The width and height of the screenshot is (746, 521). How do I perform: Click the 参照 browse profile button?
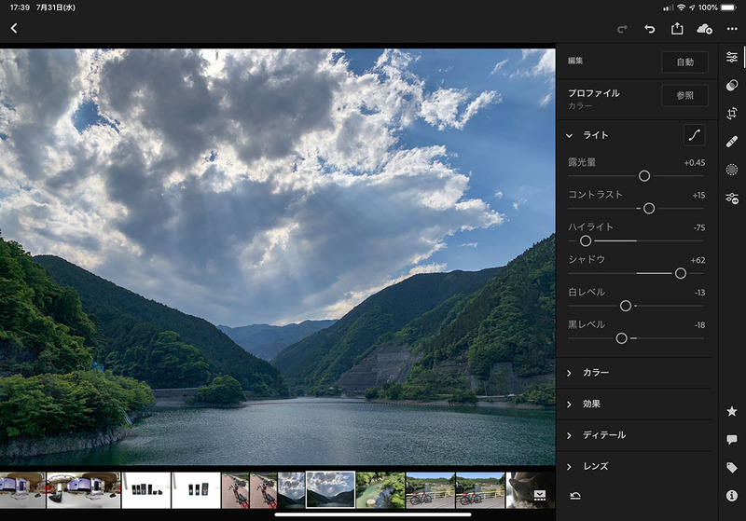[684, 96]
